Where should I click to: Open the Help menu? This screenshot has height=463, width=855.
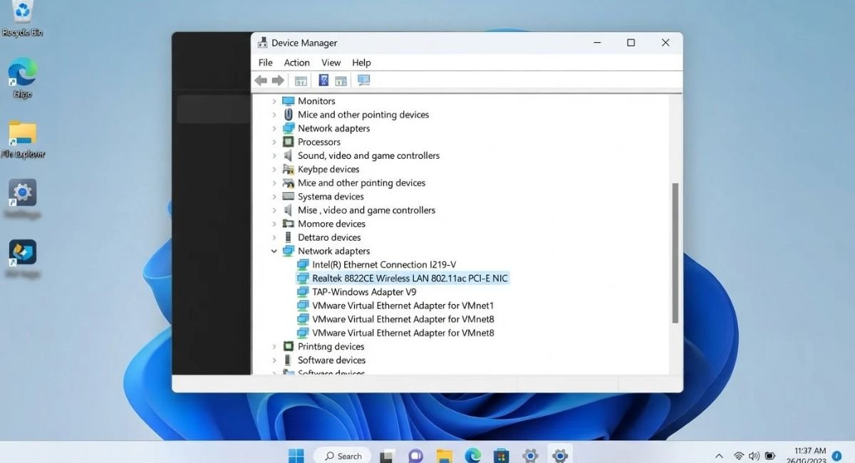pyautogui.click(x=361, y=63)
